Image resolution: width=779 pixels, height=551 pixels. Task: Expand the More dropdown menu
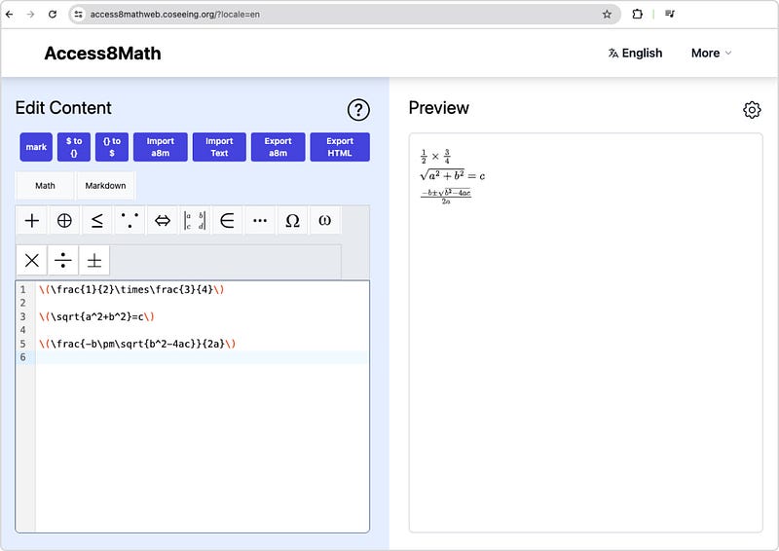pyautogui.click(x=711, y=54)
